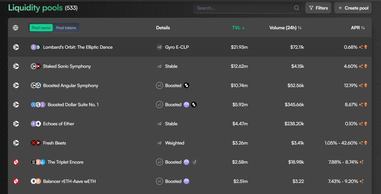Switch to Pool name view
381x194 pixels.
point(41,28)
